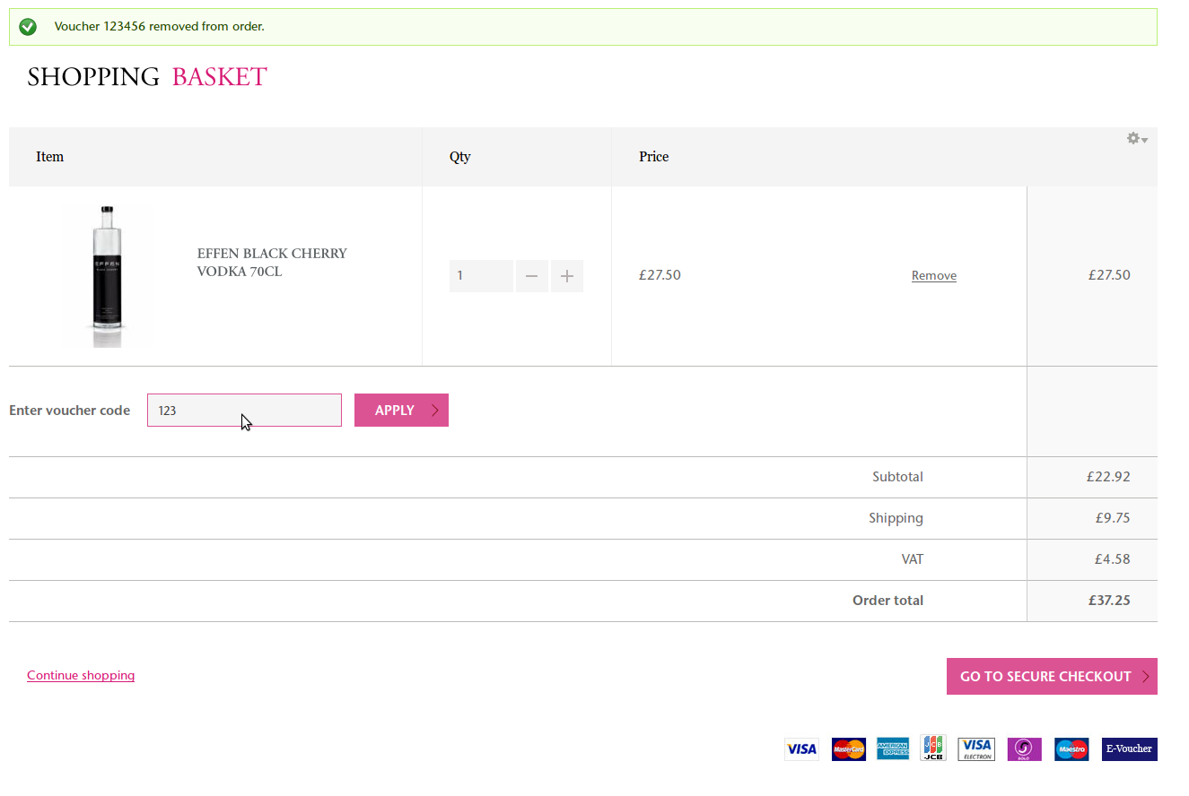Click the 'Voucher 123456 removed from order.' message

coord(159,27)
